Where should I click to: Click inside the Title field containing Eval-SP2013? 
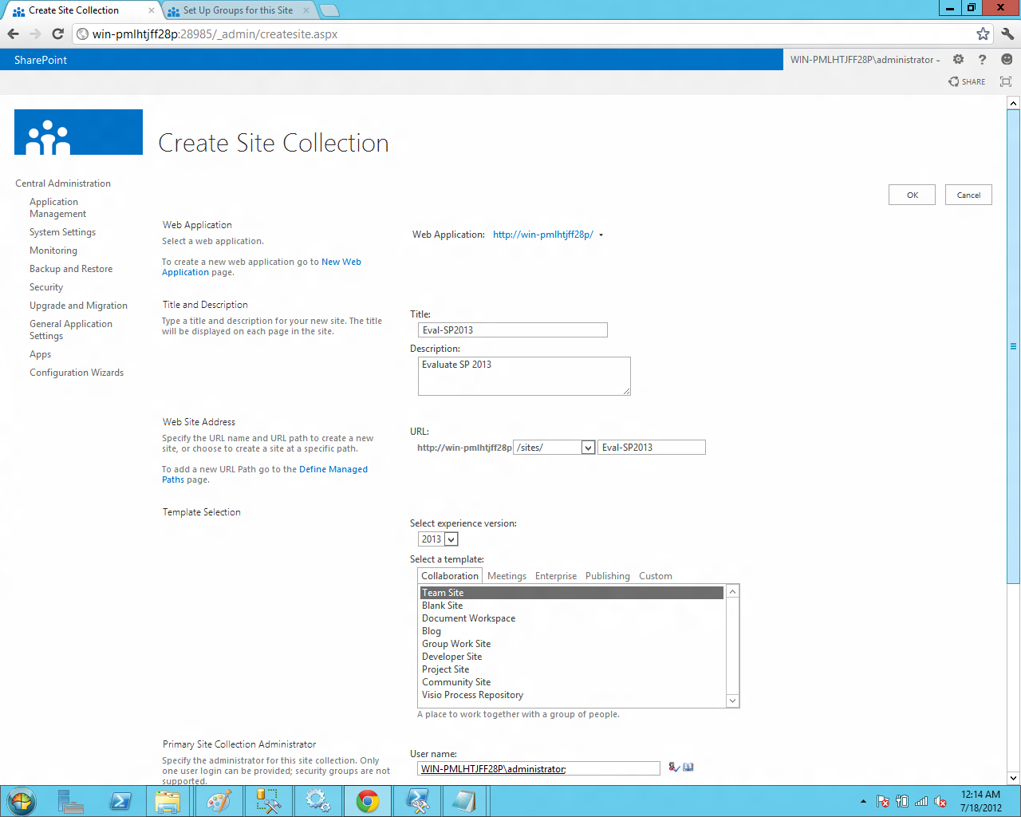point(512,330)
